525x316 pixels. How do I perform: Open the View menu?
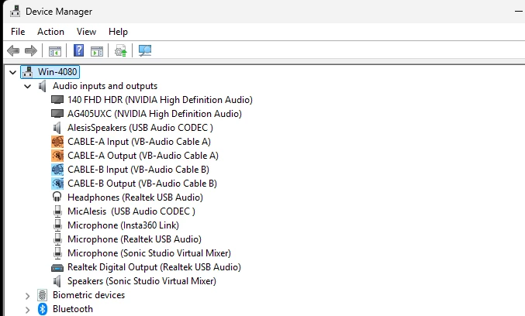(x=86, y=32)
